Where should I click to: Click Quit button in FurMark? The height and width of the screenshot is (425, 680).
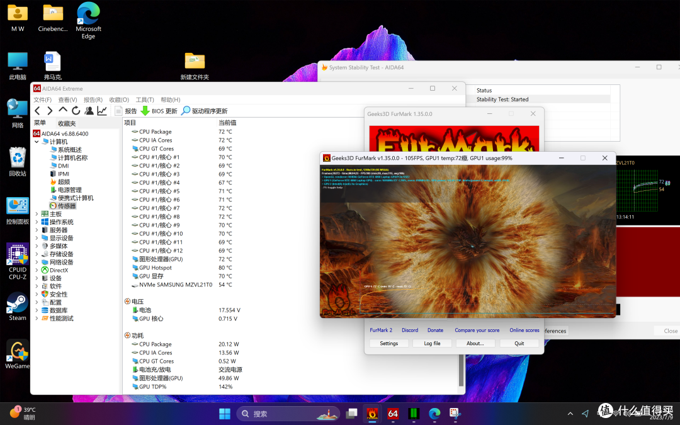tap(519, 343)
